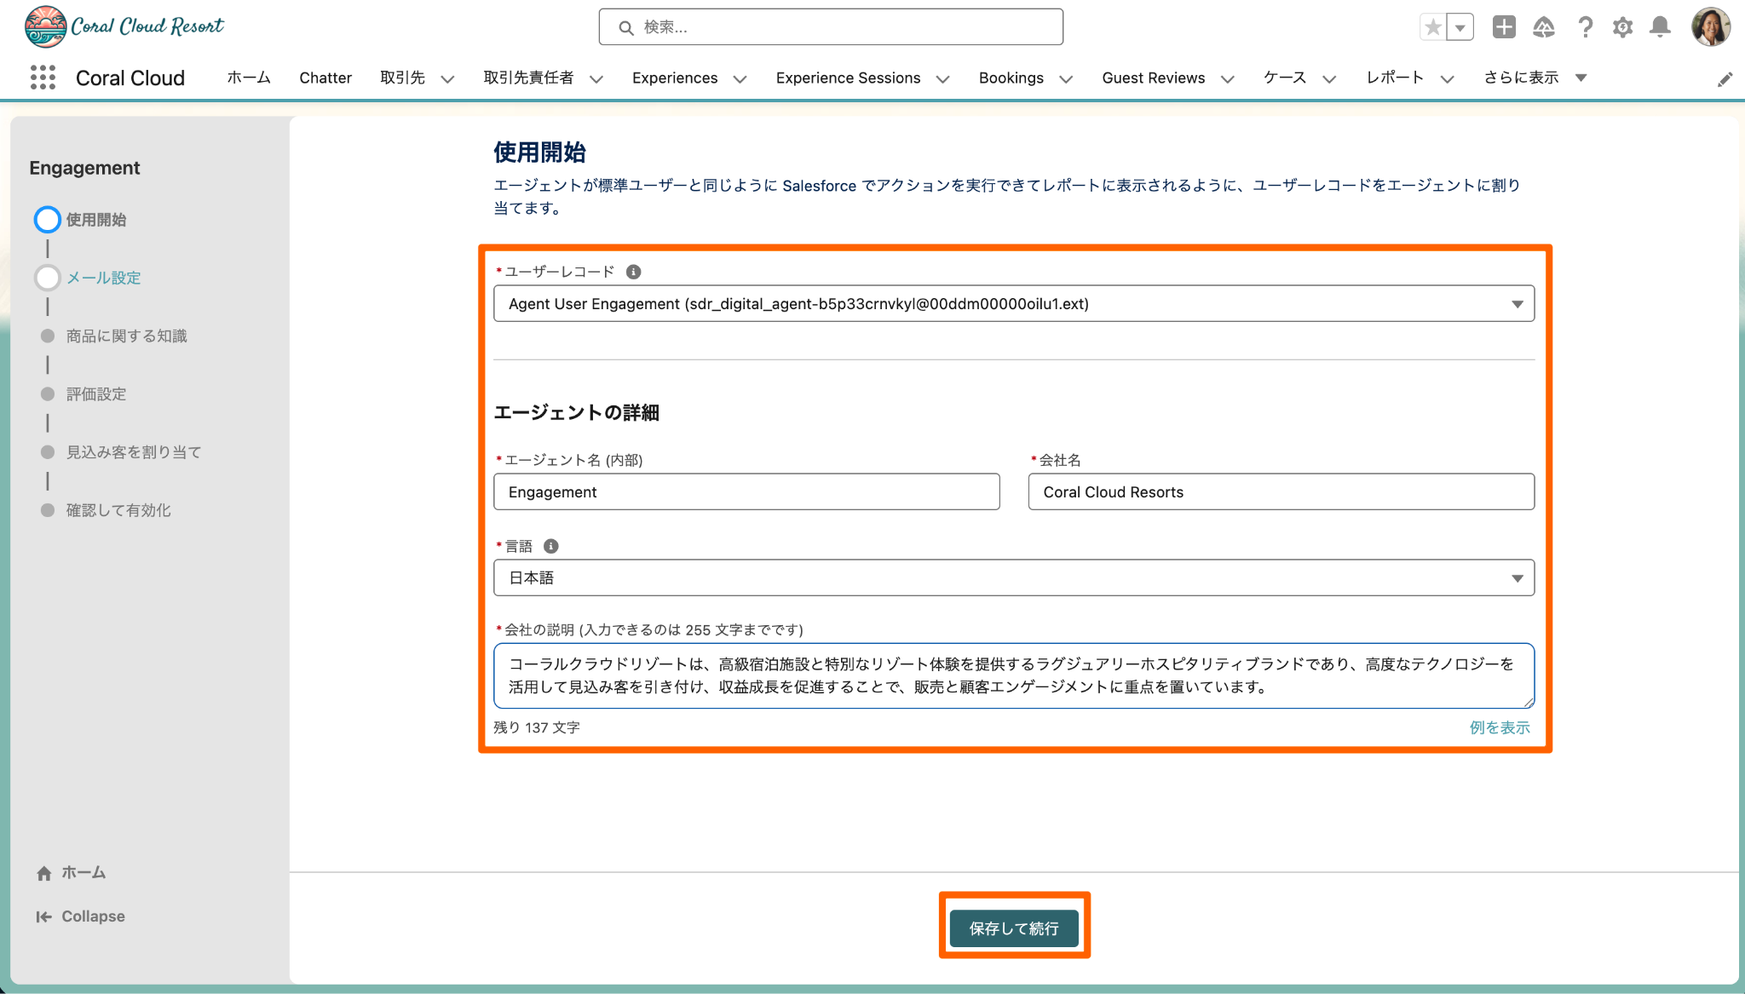Open the notifications bell
This screenshot has height=994, width=1745.
tap(1660, 27)
